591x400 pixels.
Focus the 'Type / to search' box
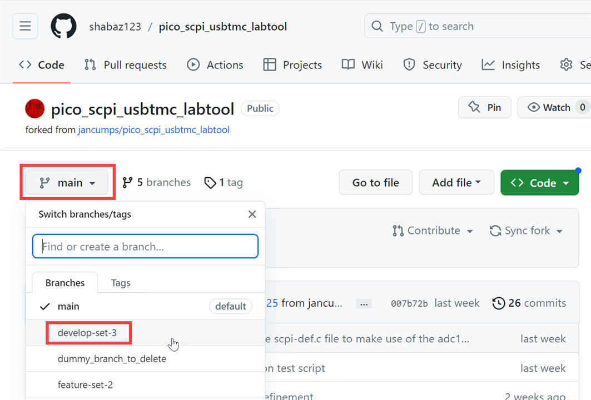click(x=478, y=26)
